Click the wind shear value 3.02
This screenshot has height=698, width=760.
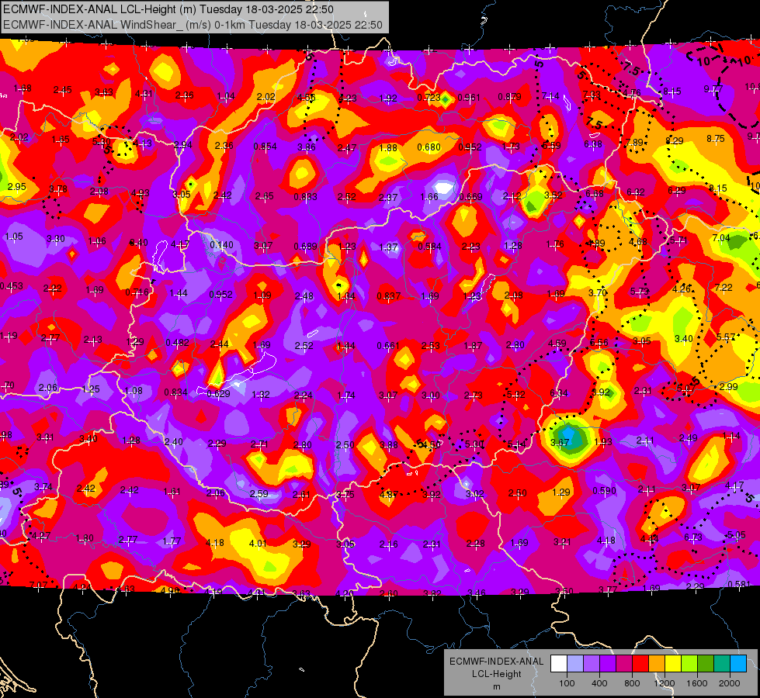click(x=475, y=493)
